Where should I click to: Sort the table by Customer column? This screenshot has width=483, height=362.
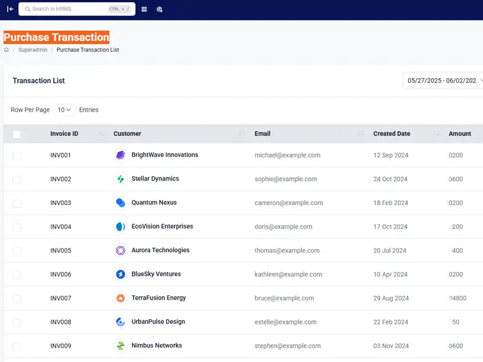[127, 134]
